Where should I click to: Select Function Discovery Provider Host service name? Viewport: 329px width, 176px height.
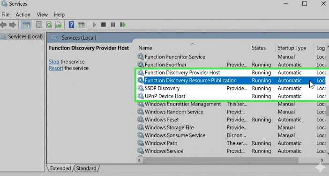click(182, 72)
